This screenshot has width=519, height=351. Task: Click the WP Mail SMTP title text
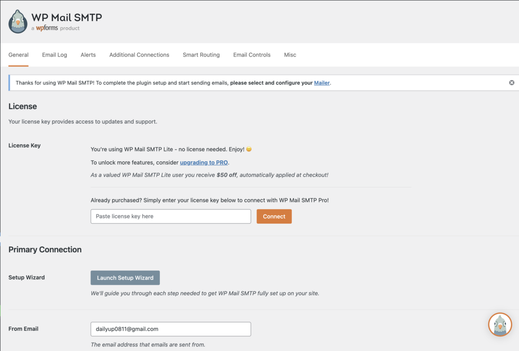coord(66,17)
